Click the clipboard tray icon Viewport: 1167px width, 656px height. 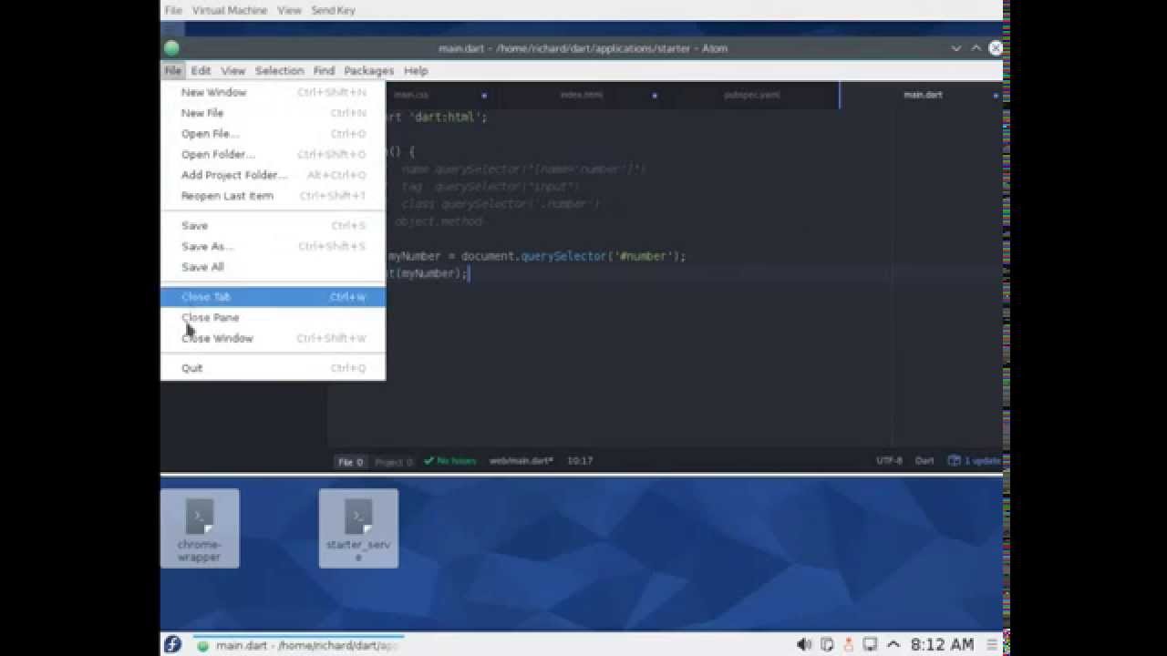point(827,644)
